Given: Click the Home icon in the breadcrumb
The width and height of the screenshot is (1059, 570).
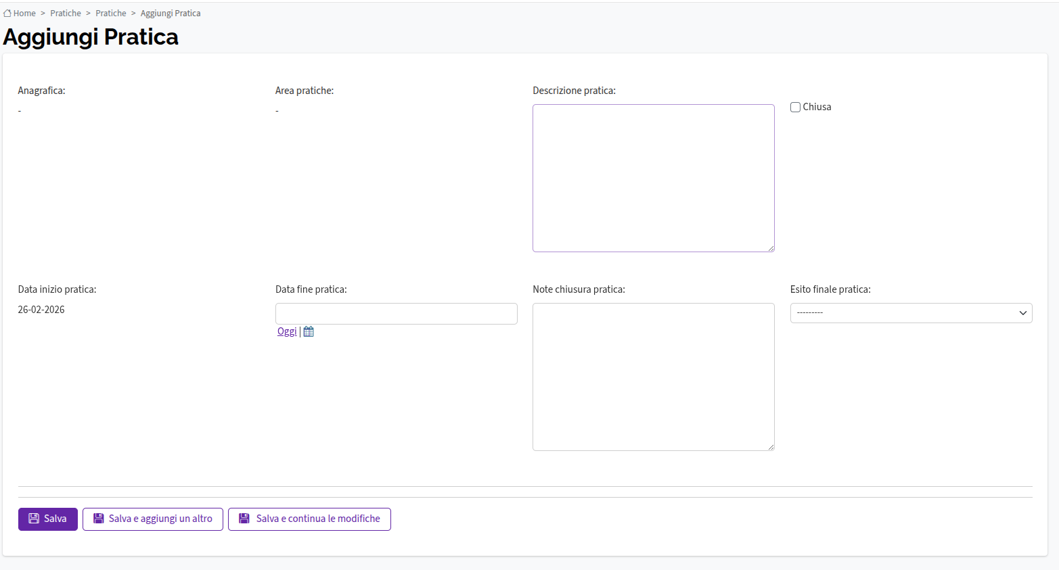Looking at the screenshot, I should click(x=7, y=14).
